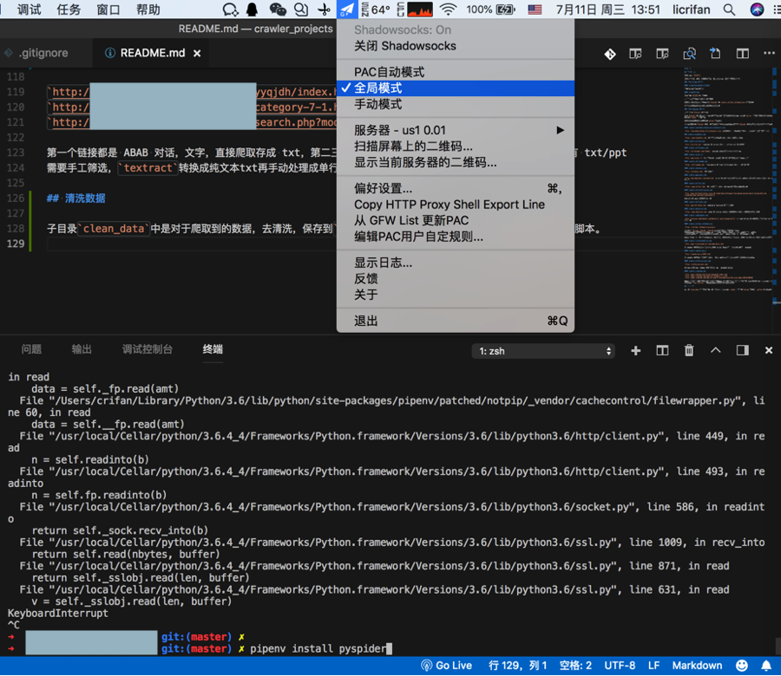Change LF end of line setting

pyautogui.click(x=654, y=666)
